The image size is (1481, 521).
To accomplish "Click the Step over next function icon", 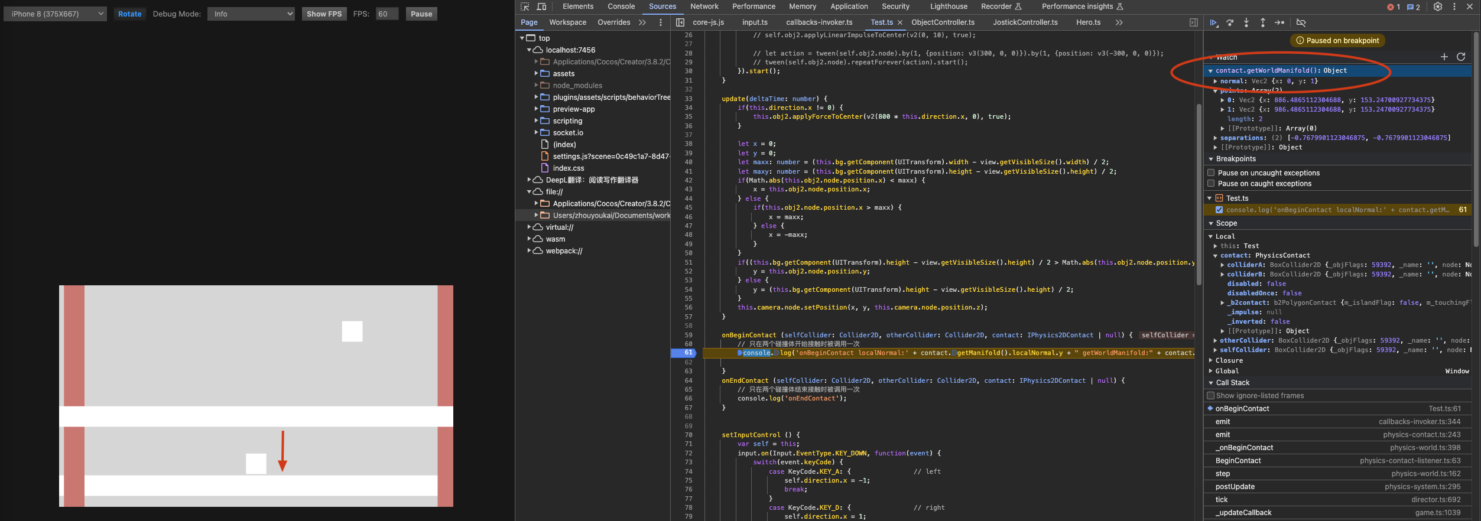I will (1230, 22).
